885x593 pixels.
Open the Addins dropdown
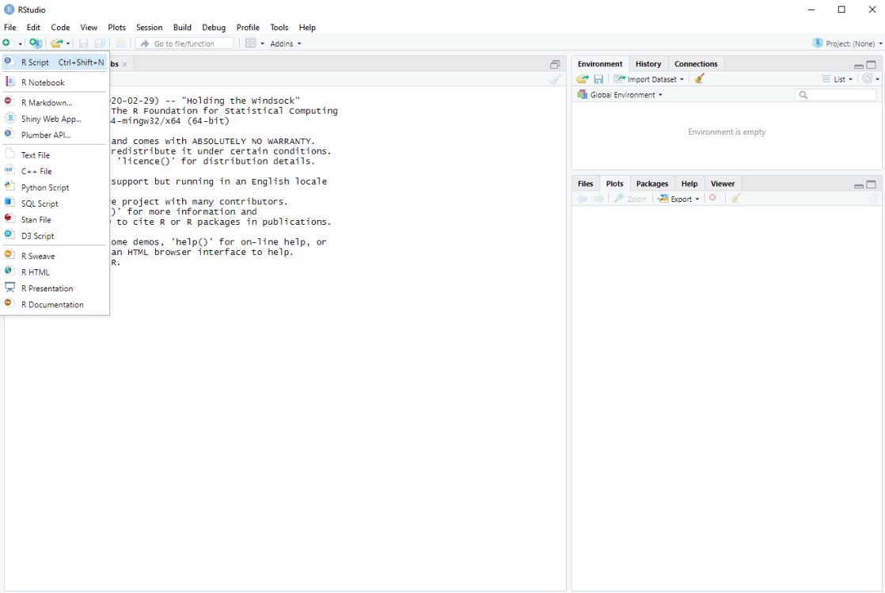286,44
